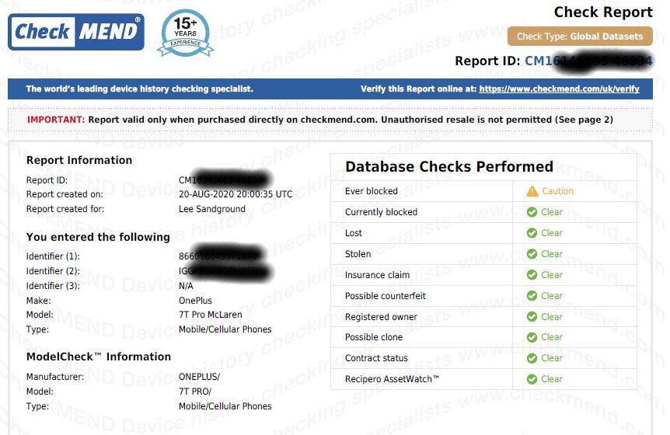Click green checkmark in Lost row
The image size is (670, 435).
coord(532,233)
